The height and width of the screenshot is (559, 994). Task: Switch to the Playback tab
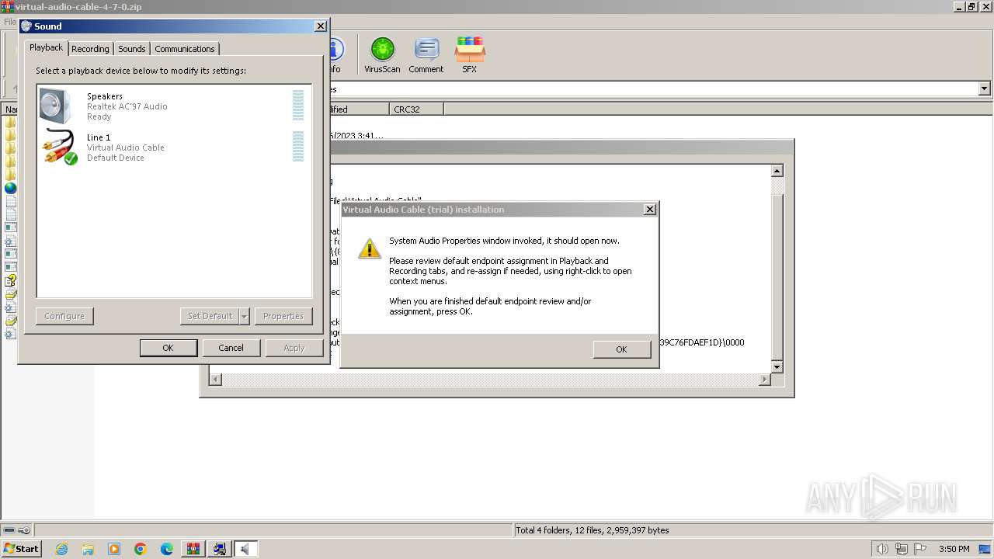point(46,47)
